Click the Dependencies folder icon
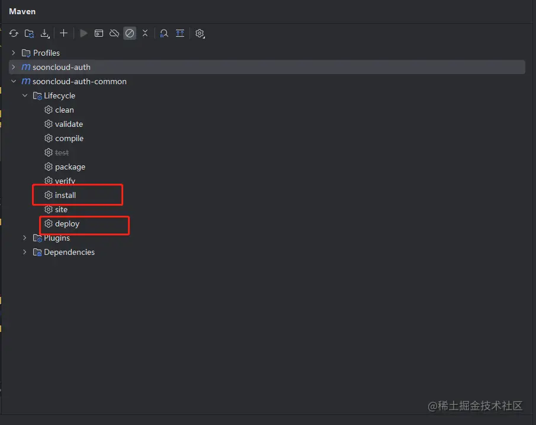Viewport: 536px width, 425px height. tap(37, 252)
